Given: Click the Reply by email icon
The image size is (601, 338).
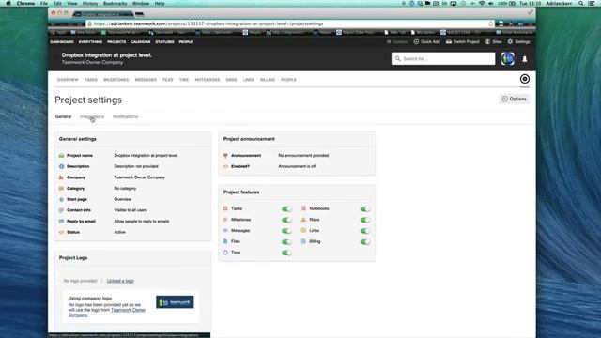Looking at the screenshot, I should pyautogui.click(x=61, y=222).
